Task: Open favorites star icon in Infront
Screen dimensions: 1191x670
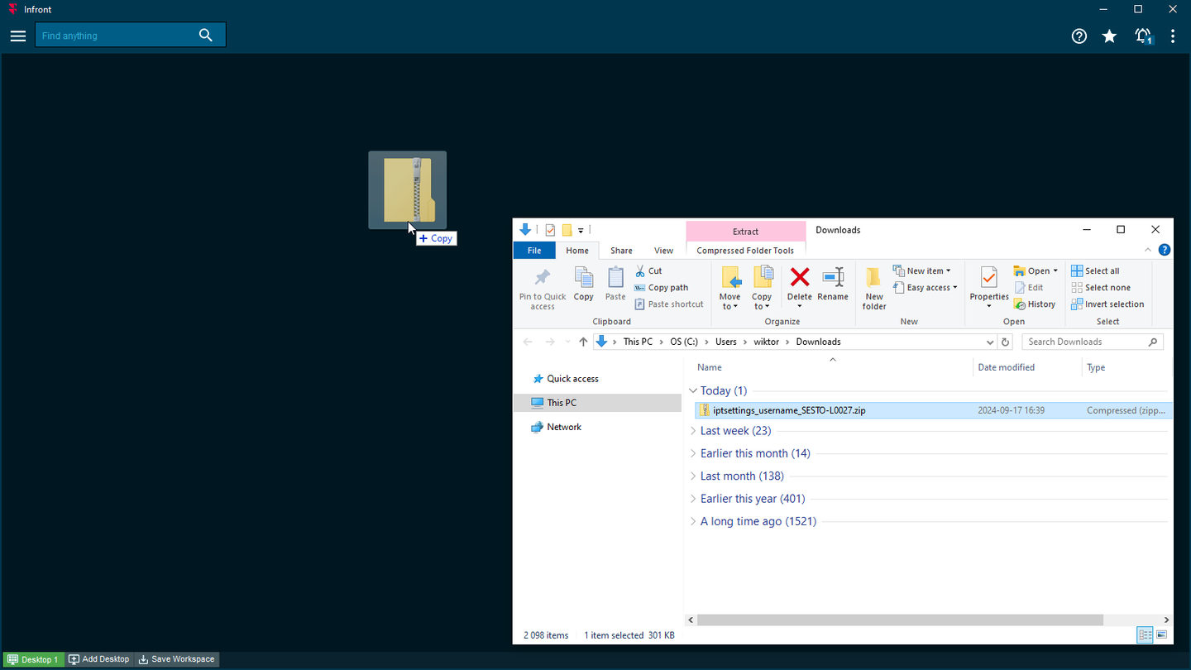Action: tap(1110, 36)
